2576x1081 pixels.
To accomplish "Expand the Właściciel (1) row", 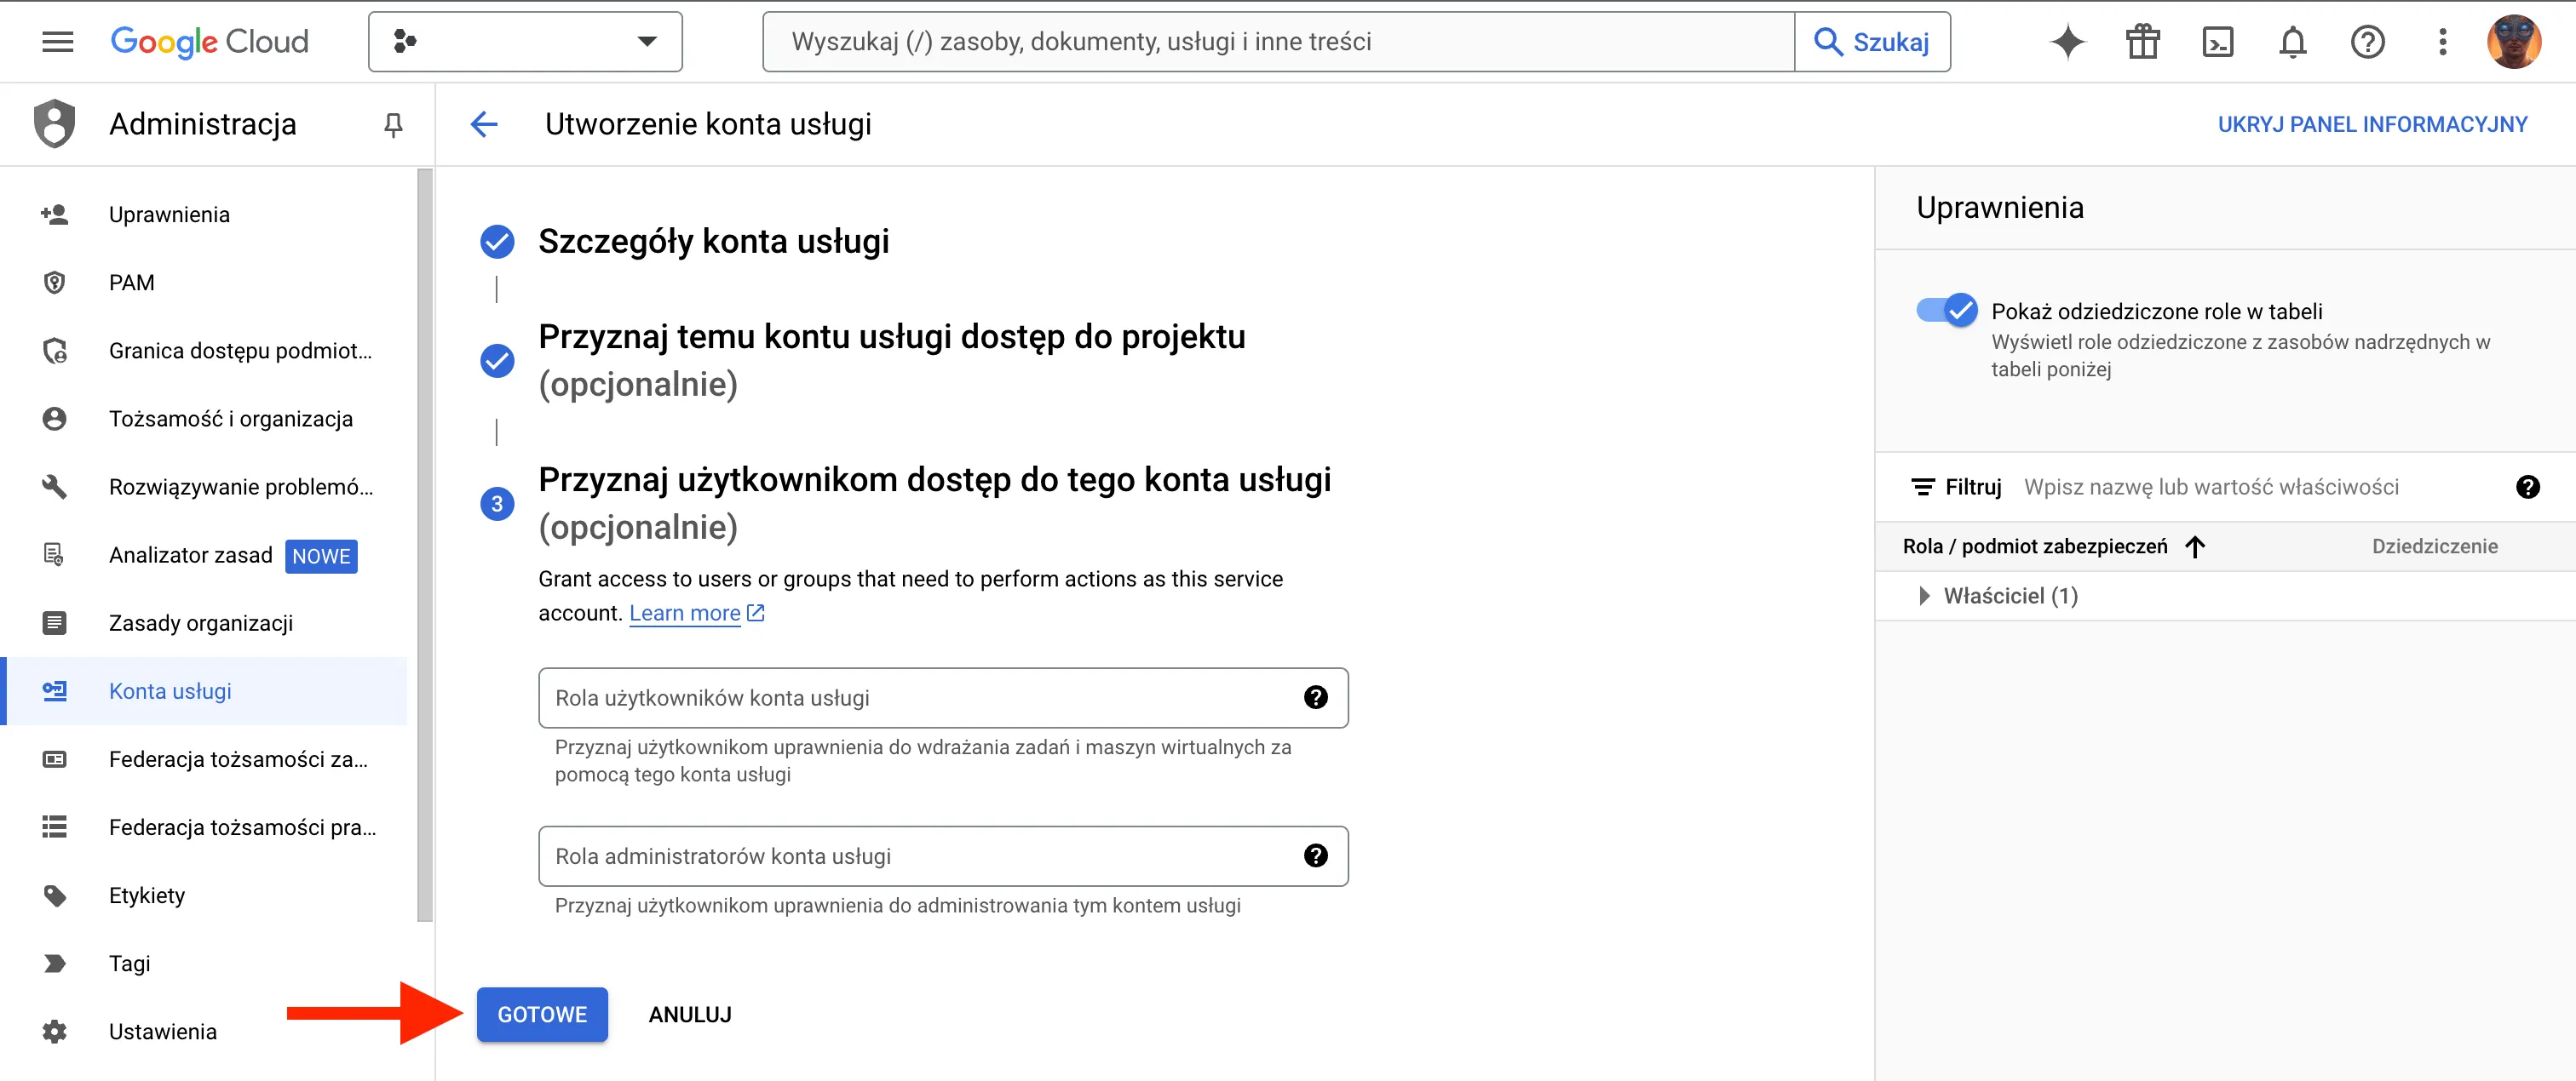I will 1924,596.
